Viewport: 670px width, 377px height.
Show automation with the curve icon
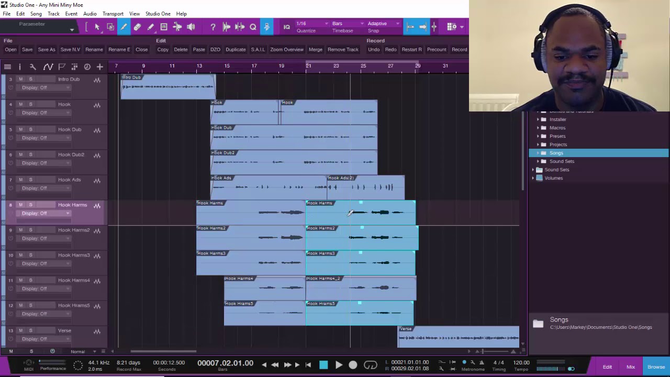click(48, 66)
